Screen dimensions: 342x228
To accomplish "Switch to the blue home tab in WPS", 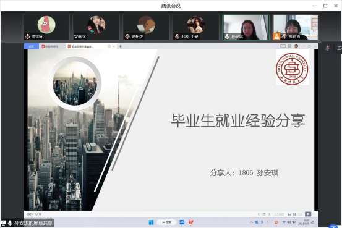I will pos(32,46).
